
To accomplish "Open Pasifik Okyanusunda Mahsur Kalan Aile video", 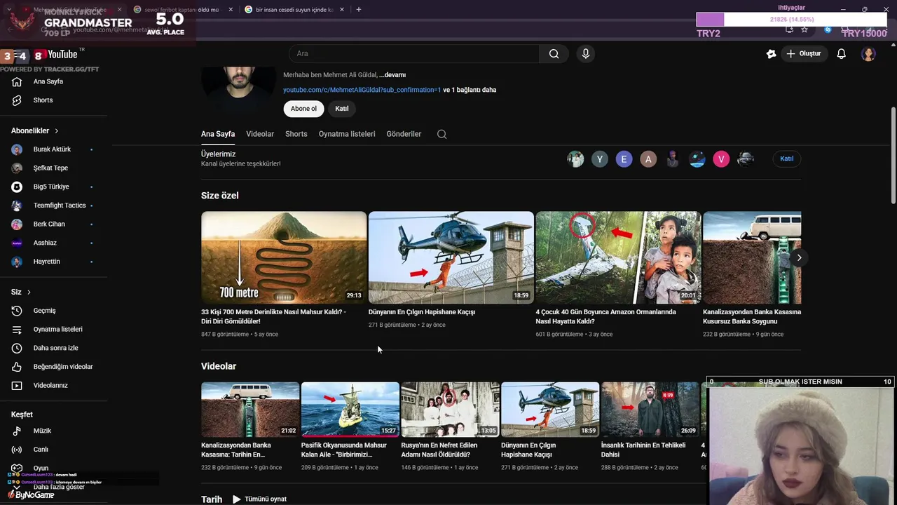I will coord(350,410).
